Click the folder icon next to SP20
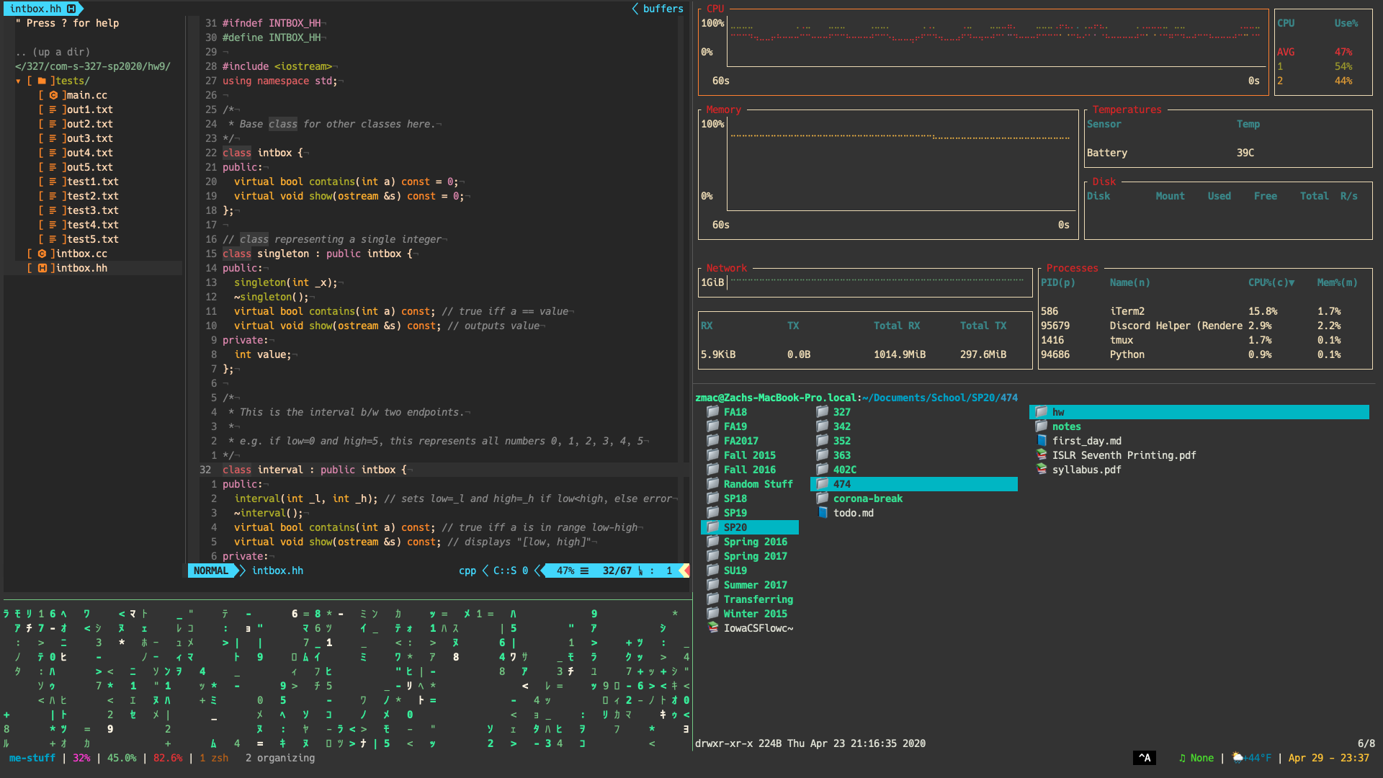Image resolution: width=1383 pixels, height=778 pixels. click(x=712, y=527)
